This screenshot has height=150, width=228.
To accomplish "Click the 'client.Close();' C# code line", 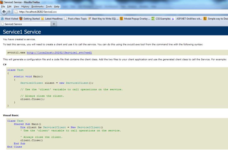I will pyautogui.click(x=32, y=99).
